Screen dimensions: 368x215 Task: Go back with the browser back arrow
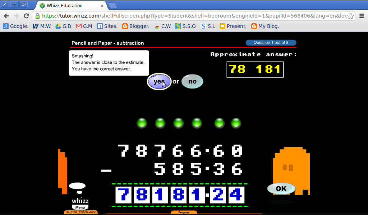tap(6, 16)
